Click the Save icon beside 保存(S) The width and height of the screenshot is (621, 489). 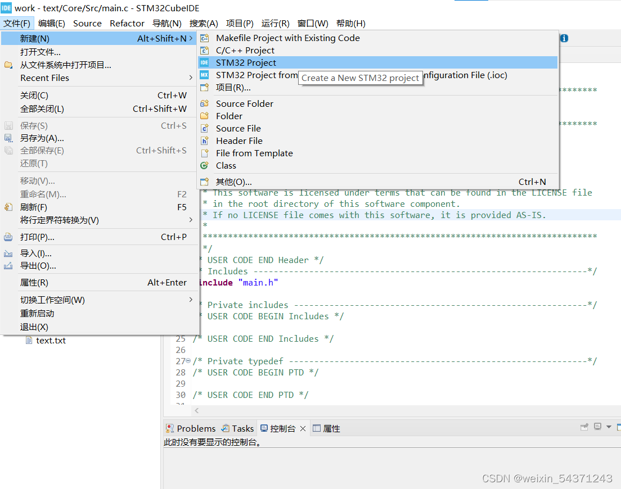coord(8,125)
